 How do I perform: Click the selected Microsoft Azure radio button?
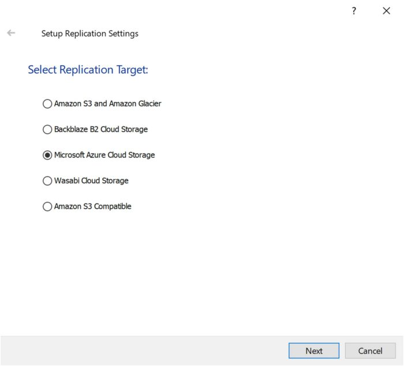coord(47,155)
